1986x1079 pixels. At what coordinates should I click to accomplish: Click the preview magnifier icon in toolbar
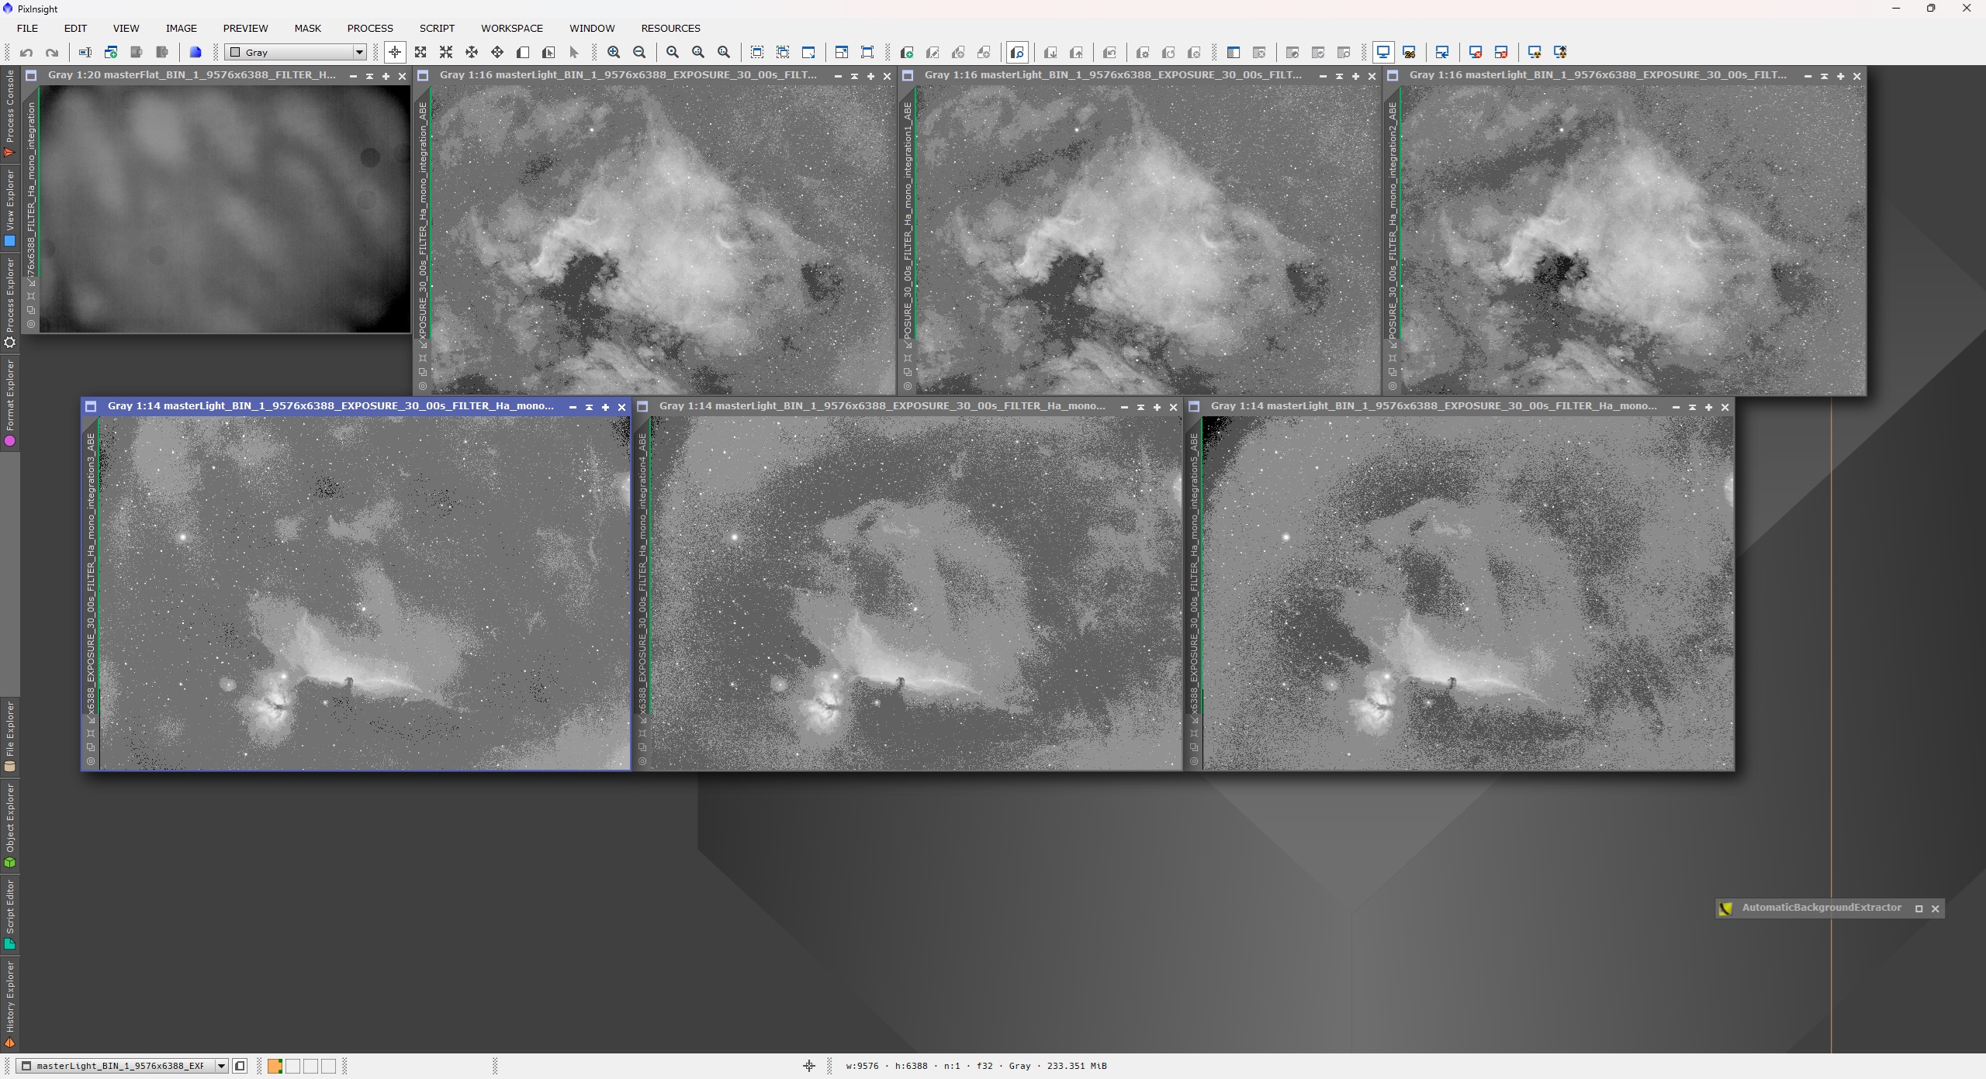click(1017, 53)
